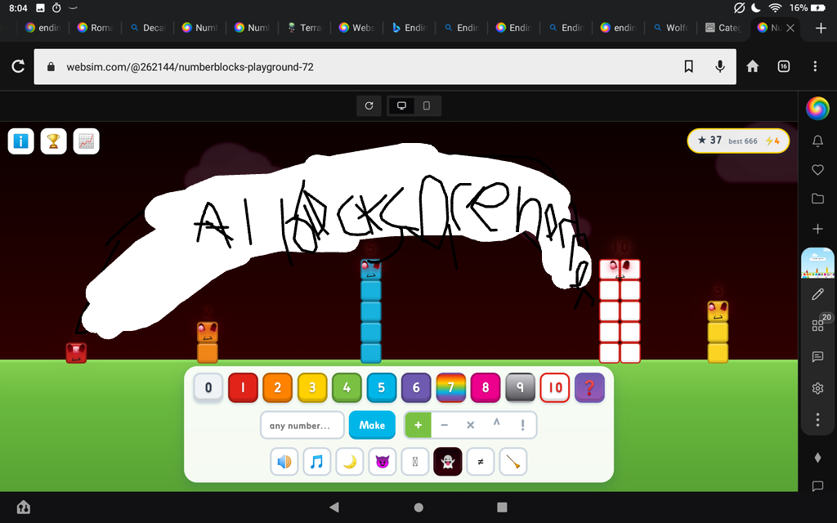Spawn numberblock 0
Screen dimensions: 837x523
[208, 388]
